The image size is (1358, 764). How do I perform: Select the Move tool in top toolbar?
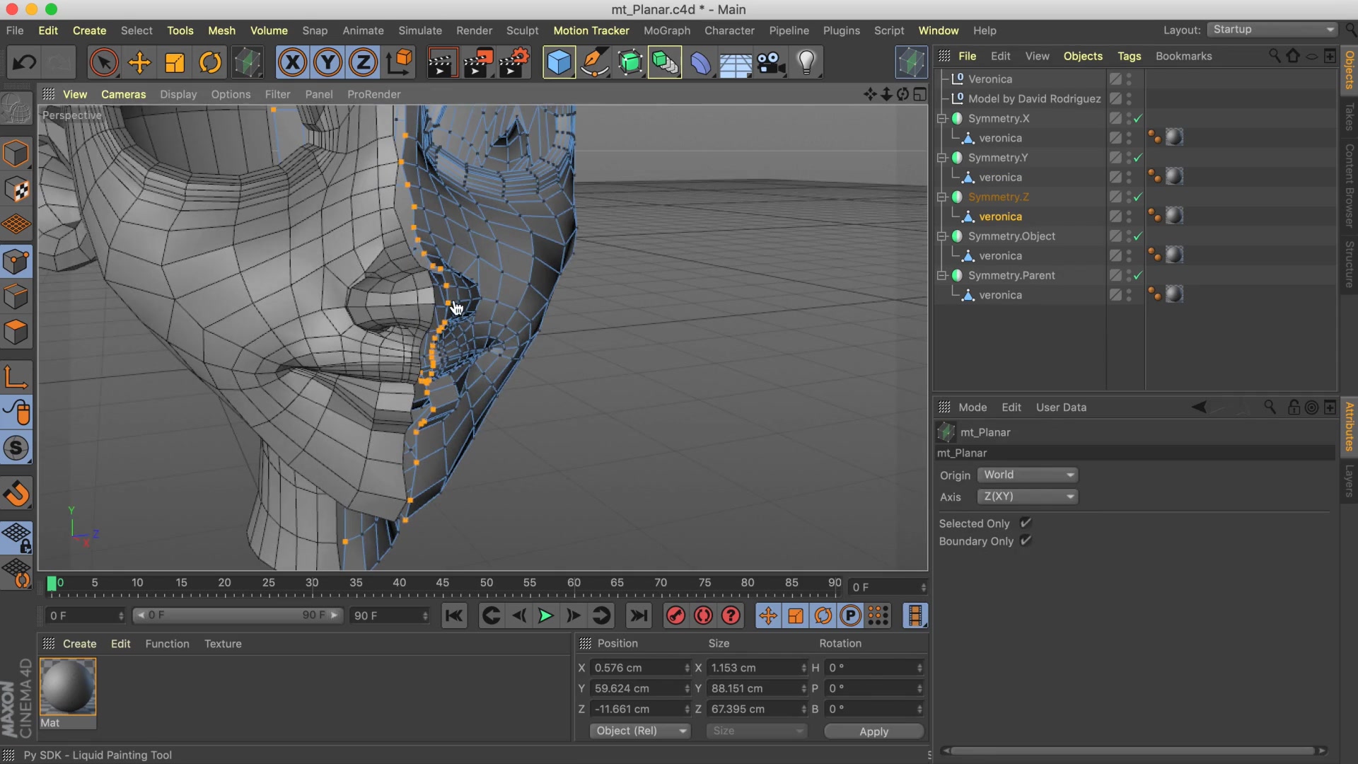pos(139,63)
